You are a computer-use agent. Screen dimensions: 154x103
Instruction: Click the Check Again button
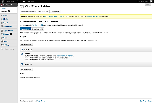tap(55, 12)
